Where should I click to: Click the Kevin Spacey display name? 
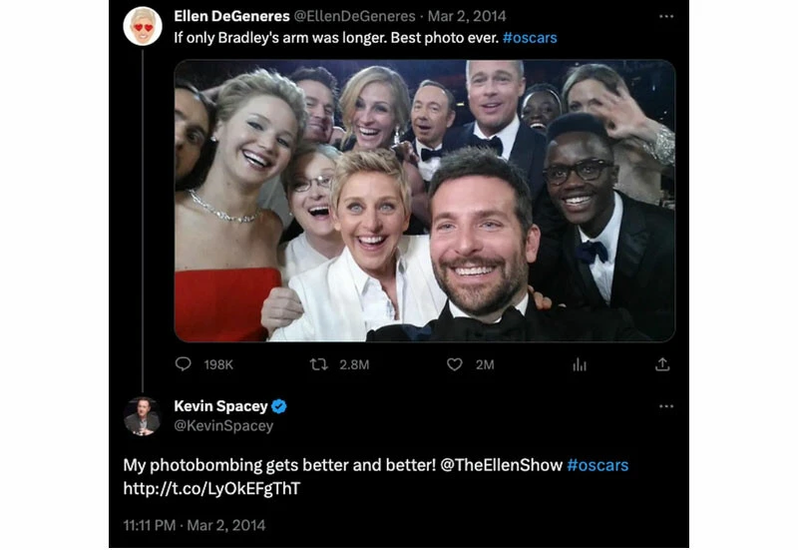pyautogui.click(x=221, y=406)
